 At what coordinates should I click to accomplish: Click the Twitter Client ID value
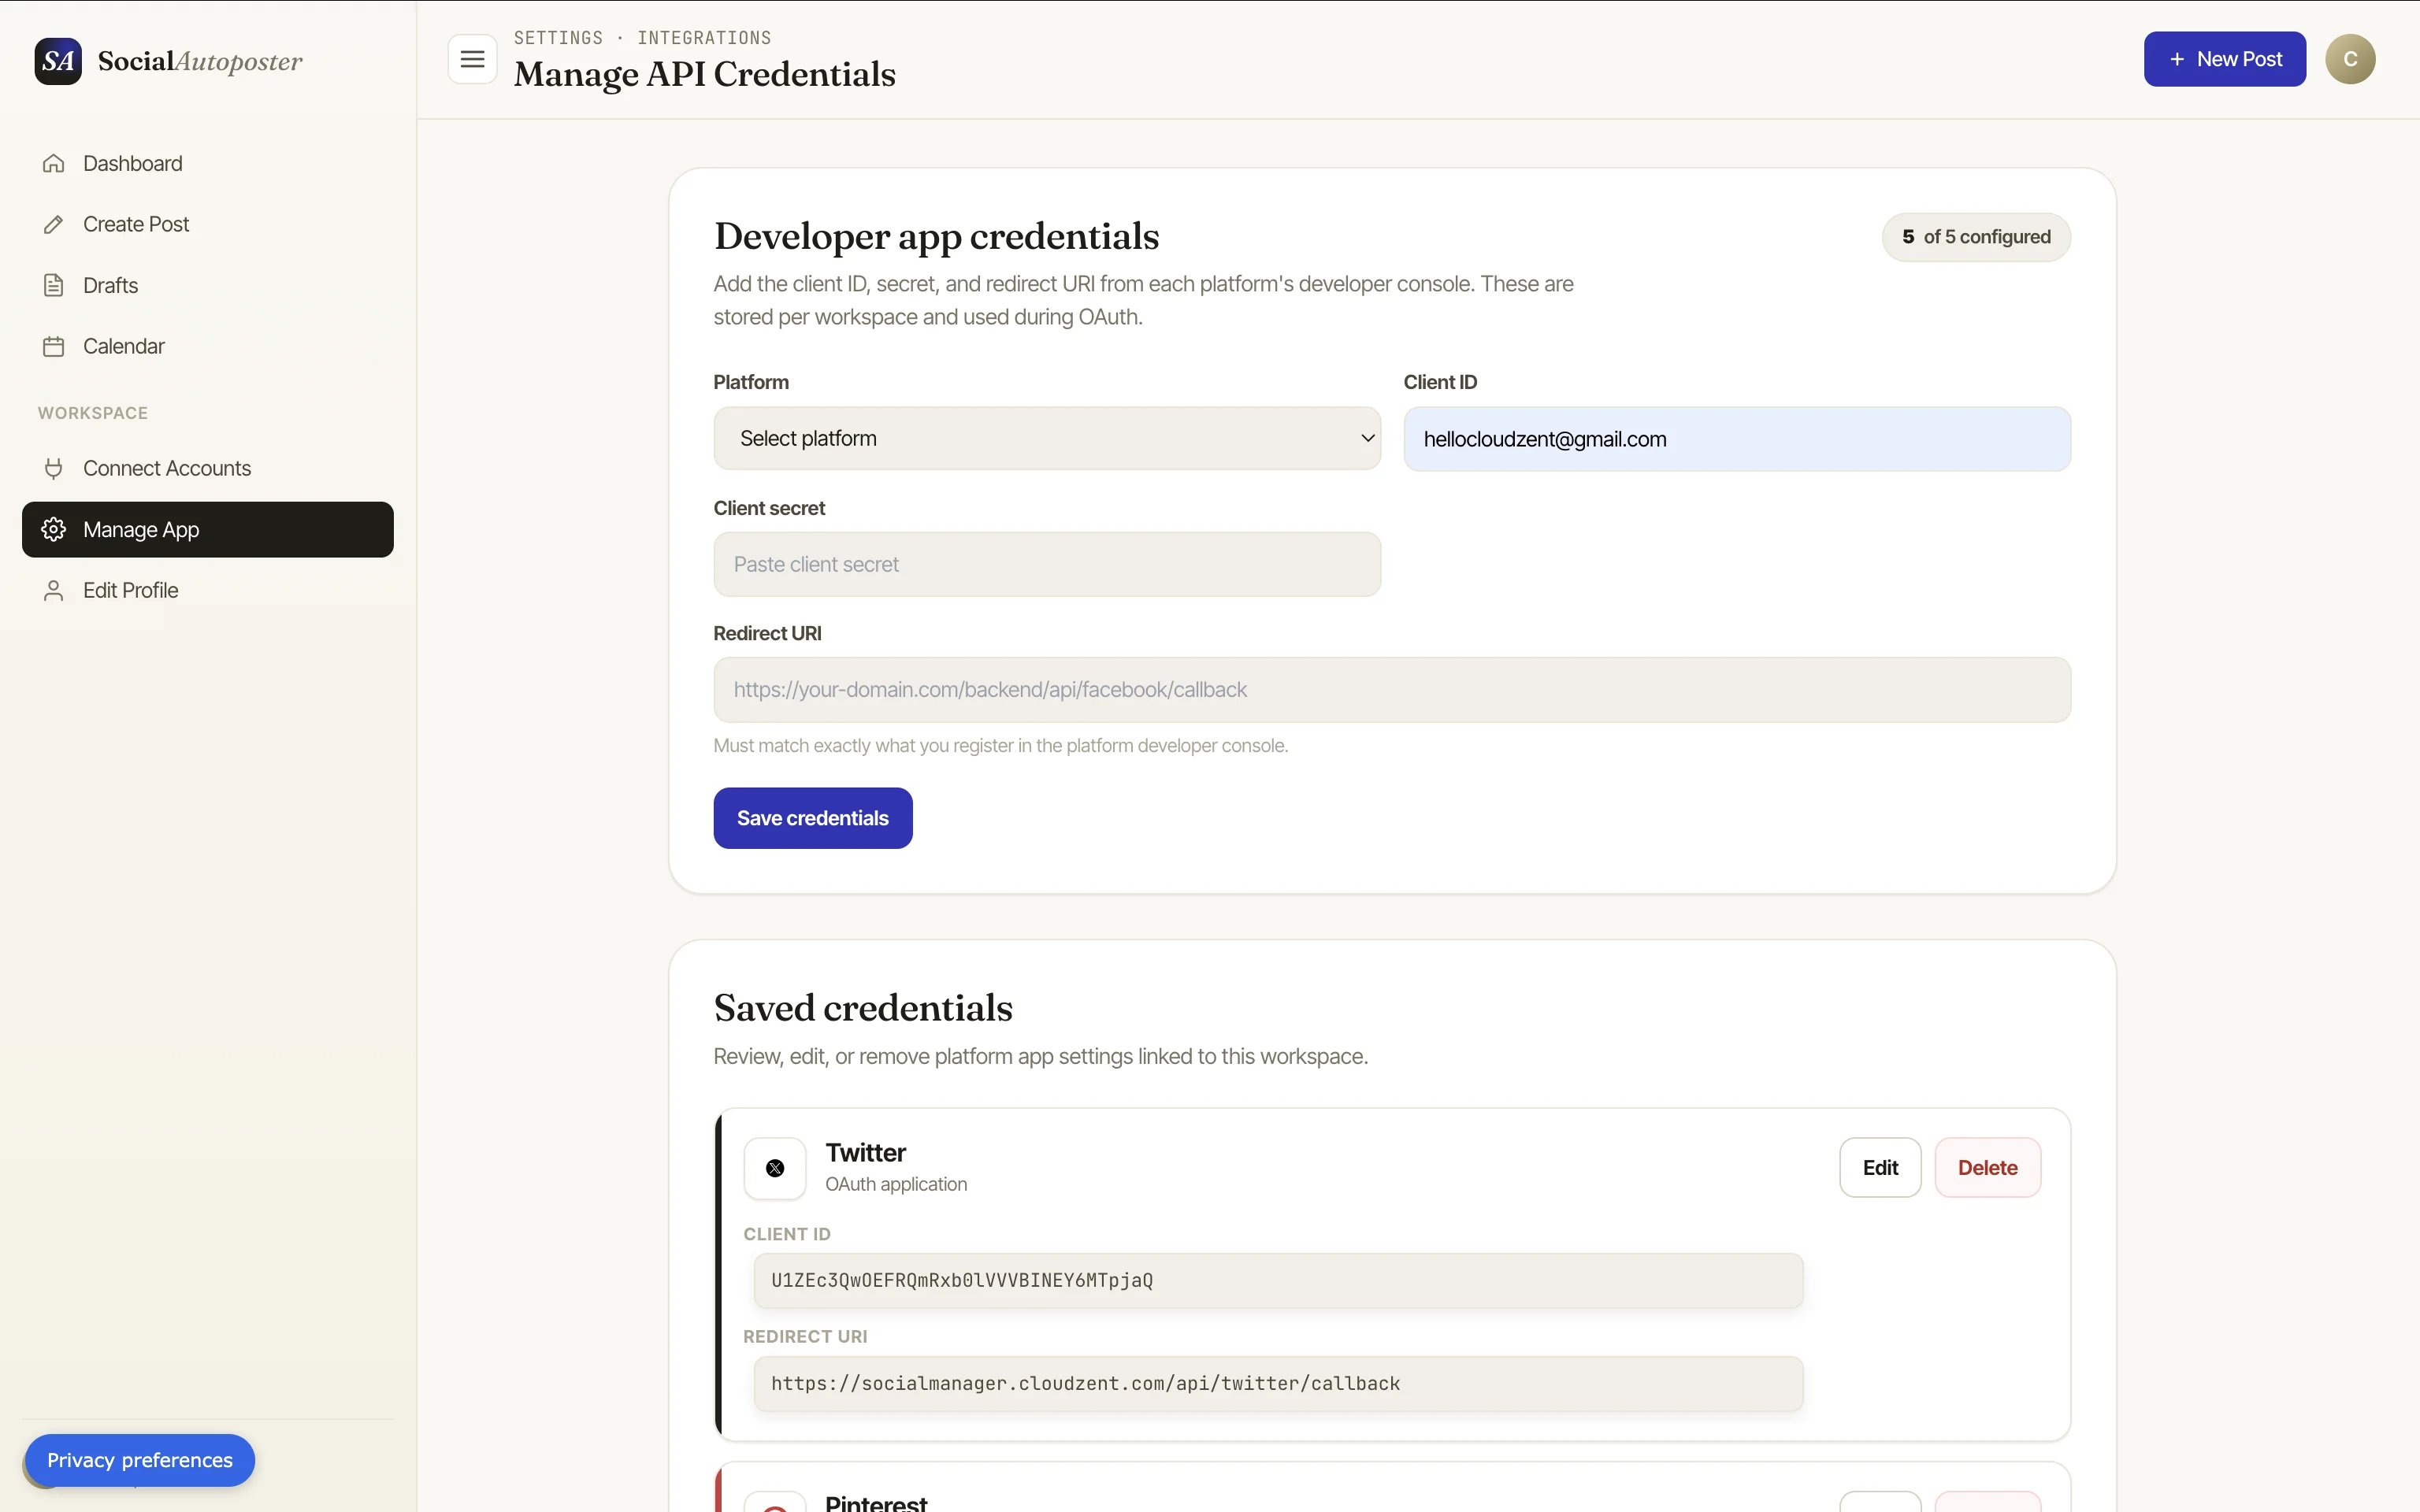pos(1278,1280)
